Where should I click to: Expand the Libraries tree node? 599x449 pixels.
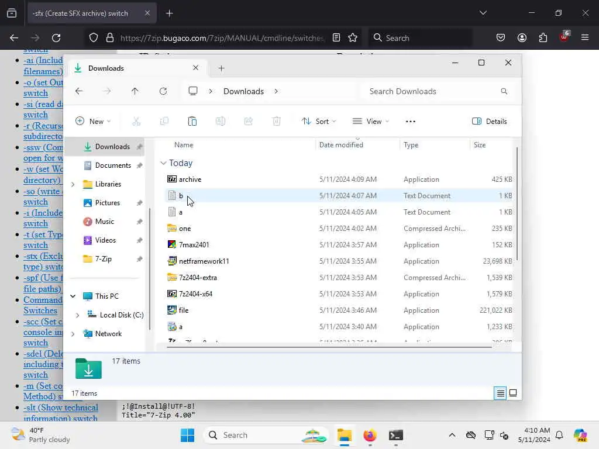click(x=73, y=184)
